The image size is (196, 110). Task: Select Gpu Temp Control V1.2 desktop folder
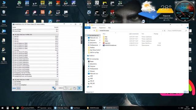(x=4, y=61)
